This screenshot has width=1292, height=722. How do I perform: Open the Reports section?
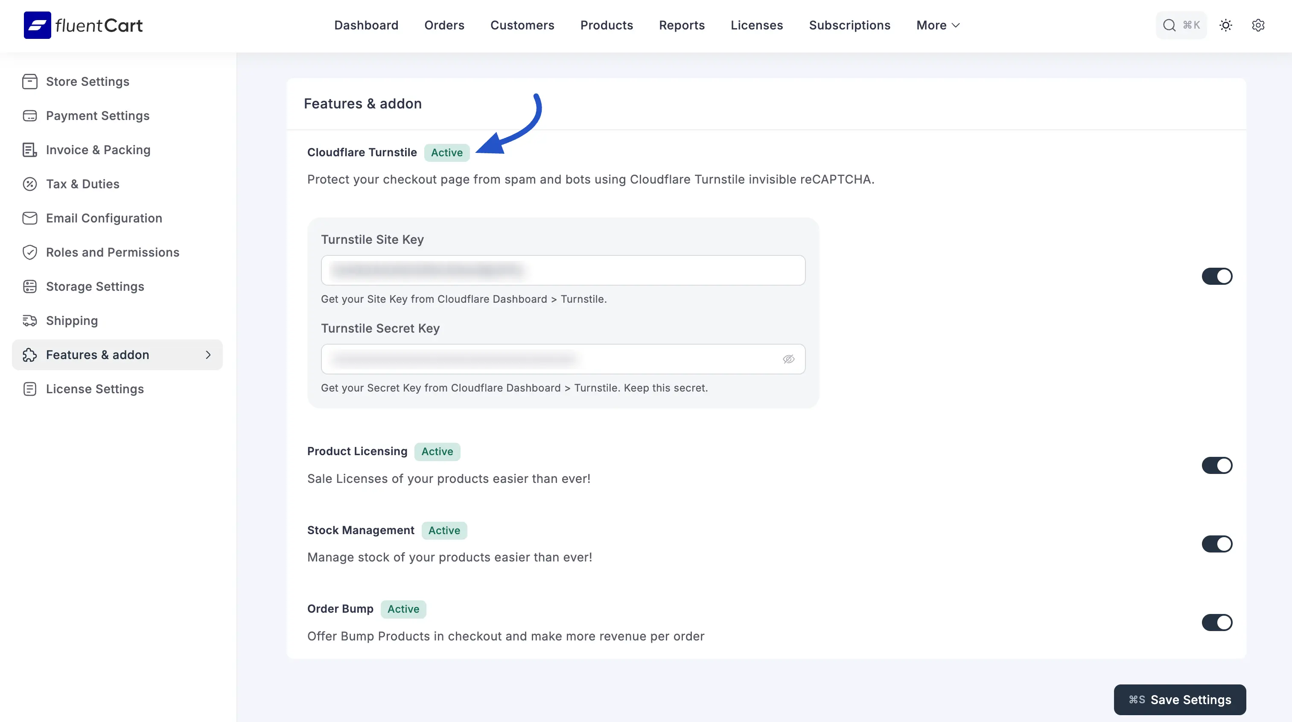pos(682,25)
